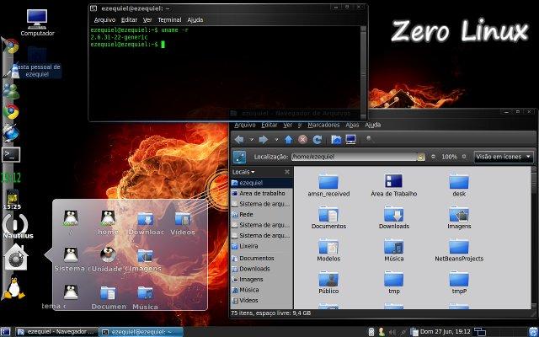
Task: Open Ajuda menu in the file browser
Action: click(372, 125)
